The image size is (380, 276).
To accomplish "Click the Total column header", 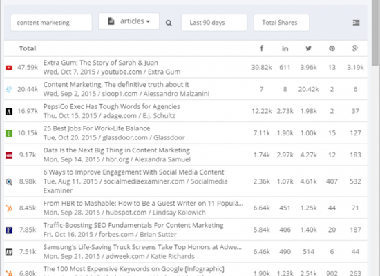I will coord(28,48).
